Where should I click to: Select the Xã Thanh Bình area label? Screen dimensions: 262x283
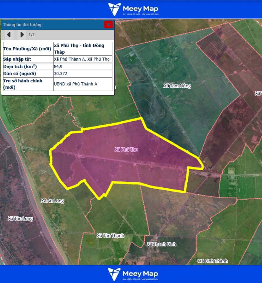click(x=161, y=244)
